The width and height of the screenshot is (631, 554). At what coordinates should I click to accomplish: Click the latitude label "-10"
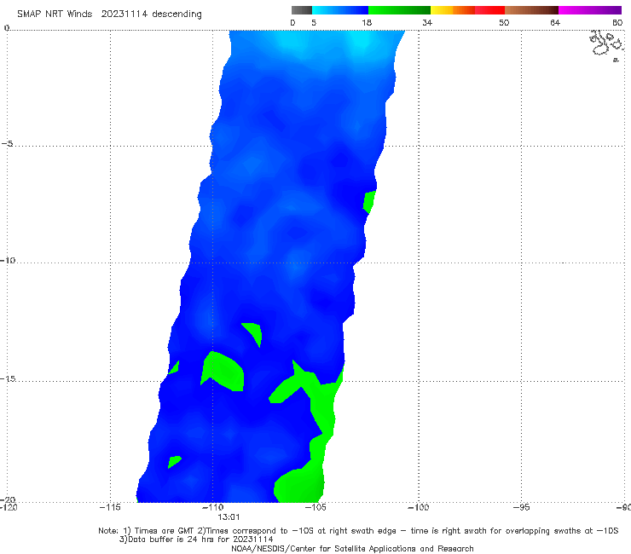pos(8,260)
